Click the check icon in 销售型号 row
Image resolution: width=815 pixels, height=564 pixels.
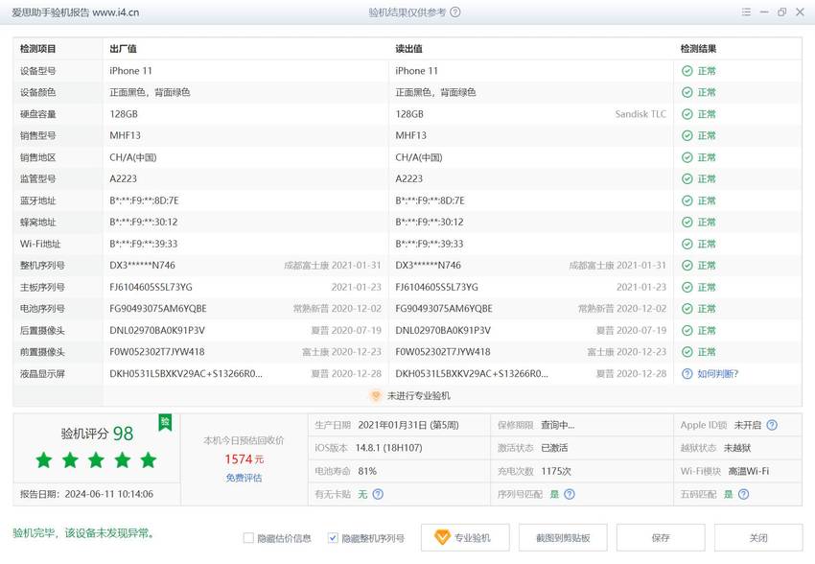(687, 135)
